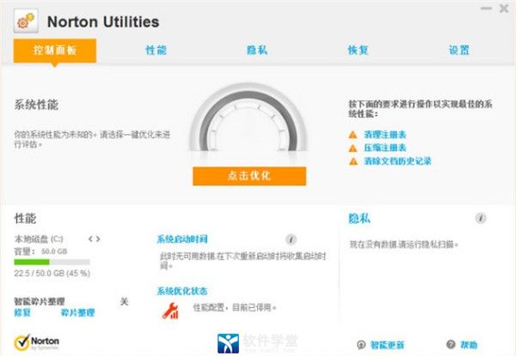The width and height of the screenshot is (516, 356).
Task: Open the 系统启动时间 link
Action: click(182, 239)
